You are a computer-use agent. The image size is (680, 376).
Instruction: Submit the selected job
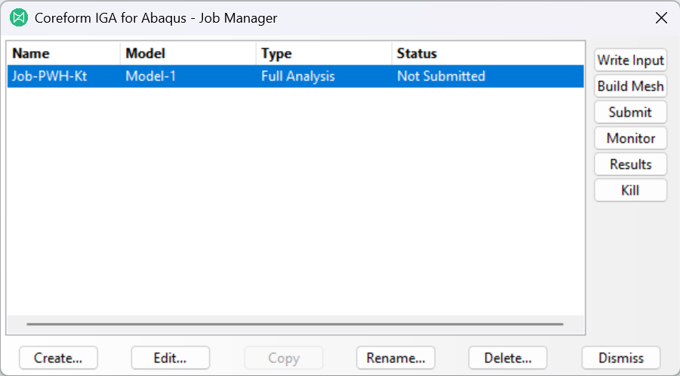(630, 112)
